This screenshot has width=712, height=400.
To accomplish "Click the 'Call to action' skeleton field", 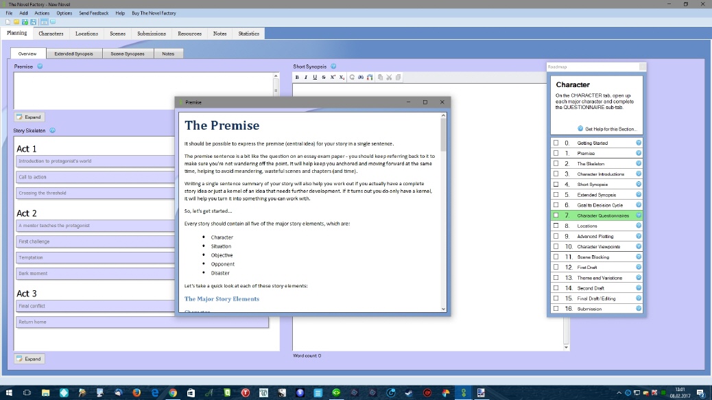I will 95,177.
